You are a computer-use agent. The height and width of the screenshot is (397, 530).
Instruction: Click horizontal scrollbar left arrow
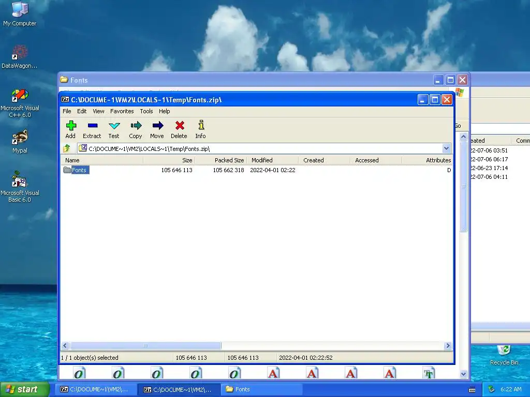[65, 345]
